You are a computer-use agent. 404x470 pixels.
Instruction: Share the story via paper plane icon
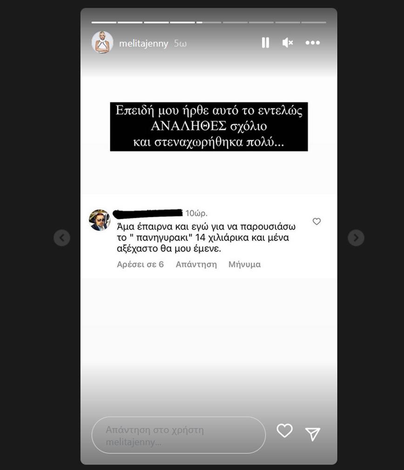(313, 434)
